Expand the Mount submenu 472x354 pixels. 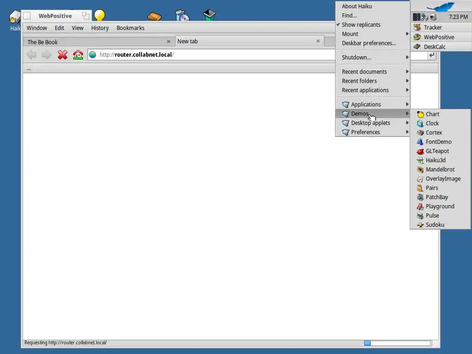tap(372, 34)
